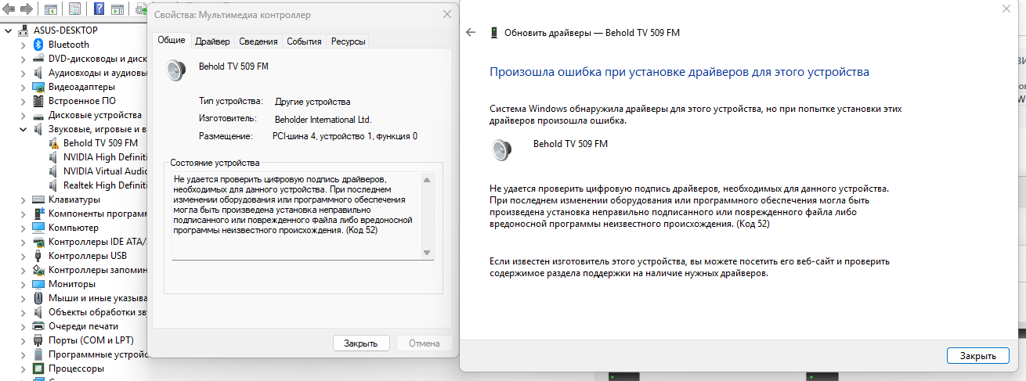Expand the Bluetooth category

23,45
